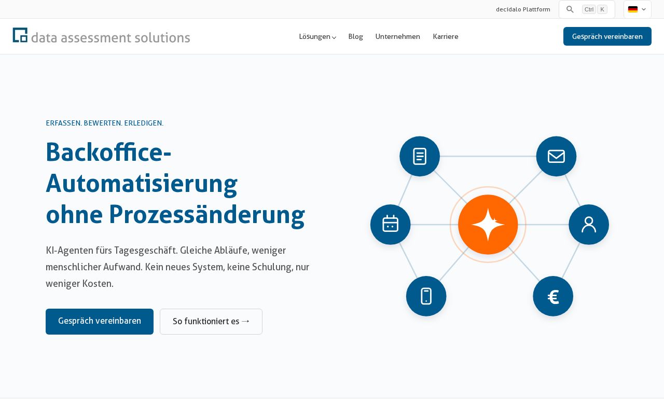Click the envelope mail icon circle

[556, 156]
